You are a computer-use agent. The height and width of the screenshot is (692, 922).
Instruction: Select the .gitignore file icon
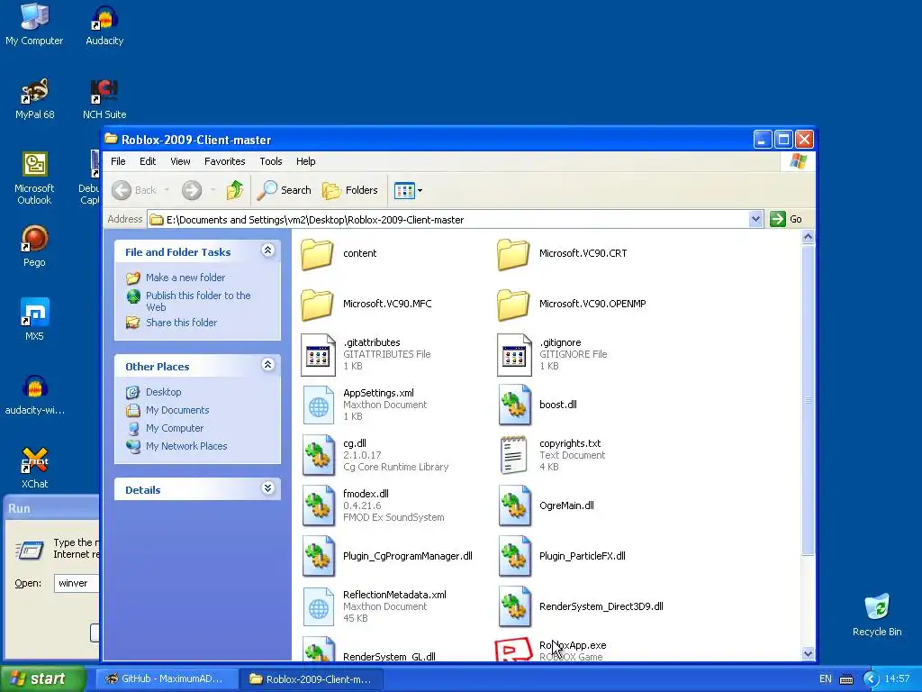click(514, 355)
